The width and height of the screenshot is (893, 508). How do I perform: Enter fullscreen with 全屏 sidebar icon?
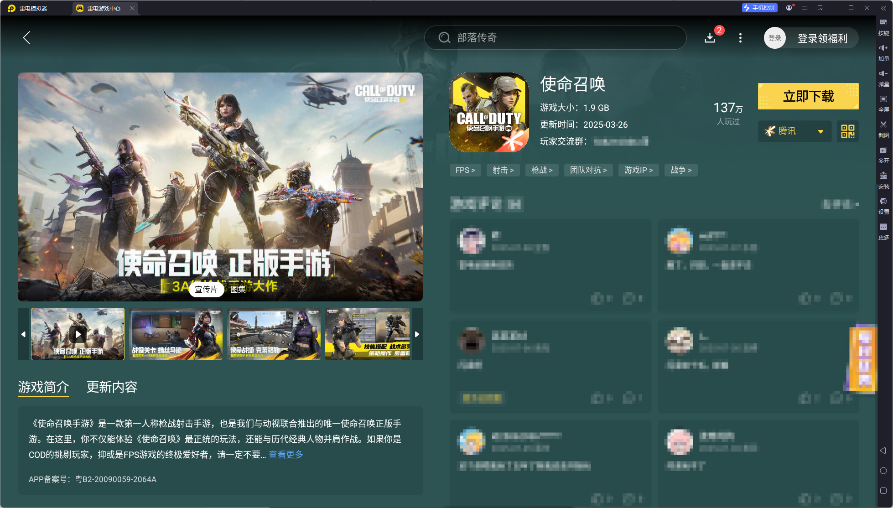coord(883,104)
